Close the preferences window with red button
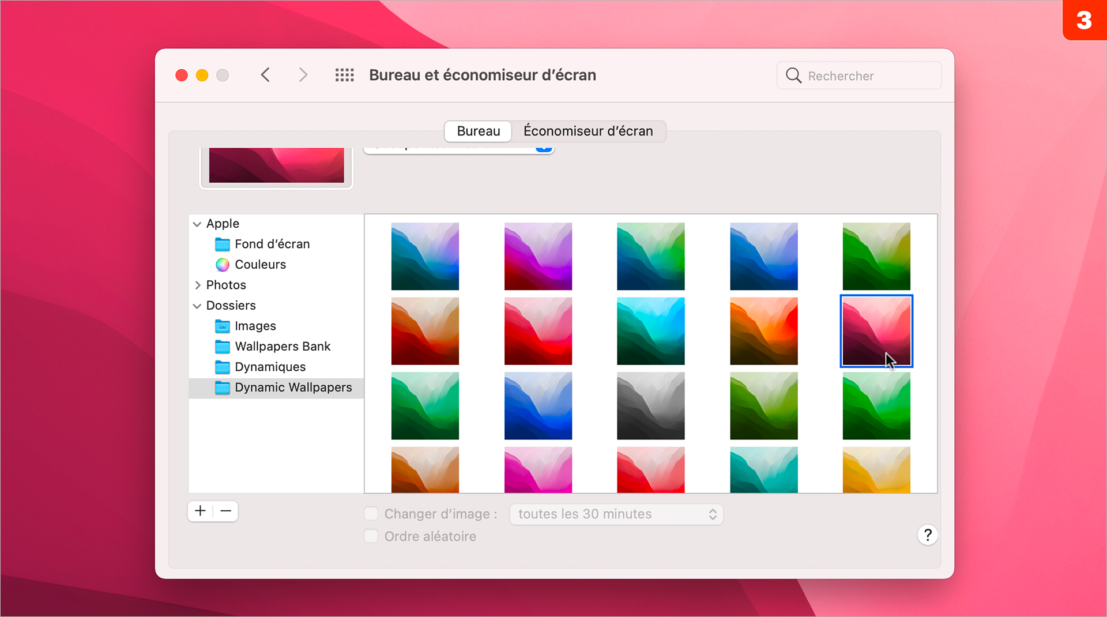This screenshot has height=617, width=1107. (182, 76)
